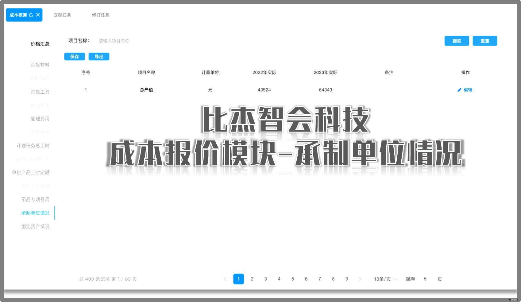Viewport: 521px width, 302px height.
Task: Close the 成本核算 tab
Action: point(38,15)
